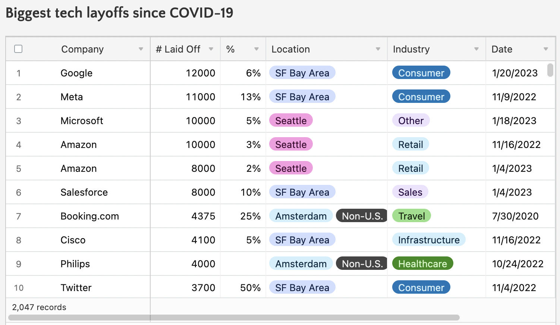Click Twitter's SF Bay Area tag
This screenshot has height=325, width=560.
click(302, 287)
